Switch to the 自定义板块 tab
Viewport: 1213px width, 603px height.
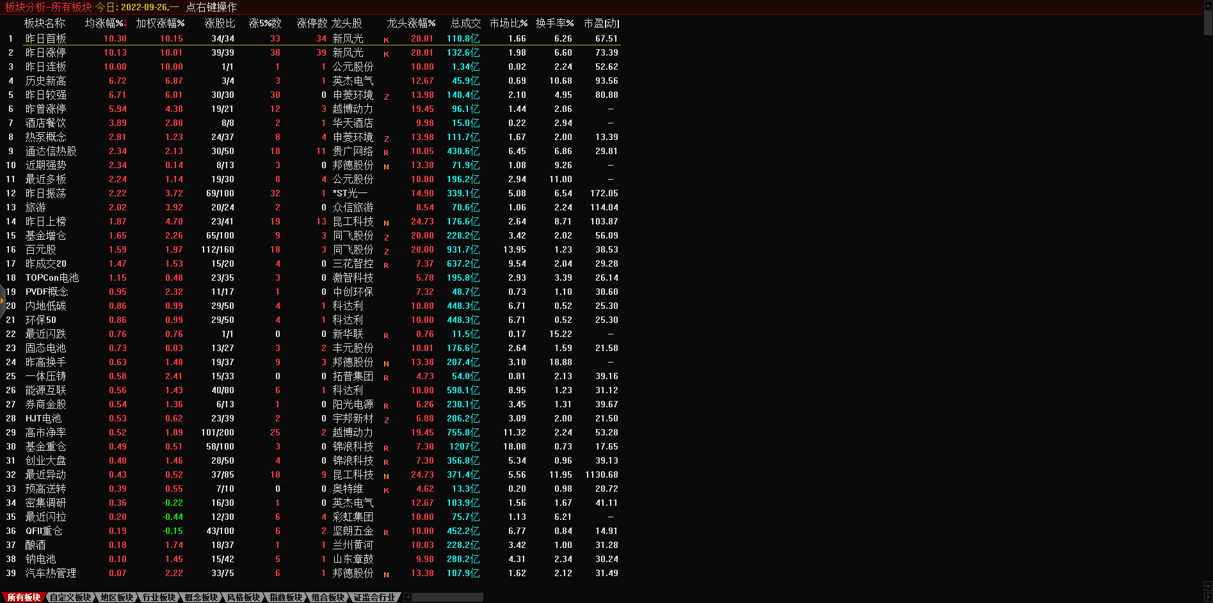tap(70, 597)
